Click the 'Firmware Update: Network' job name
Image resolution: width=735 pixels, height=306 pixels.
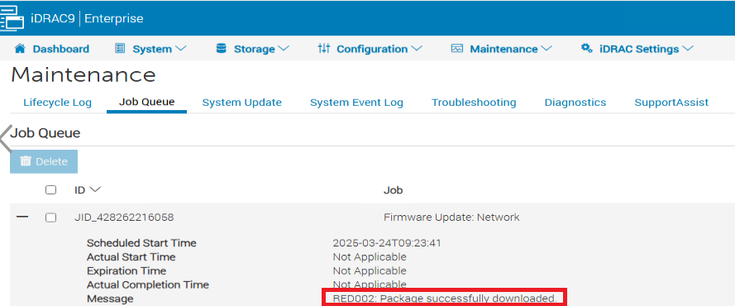click(x=451, y=218)
